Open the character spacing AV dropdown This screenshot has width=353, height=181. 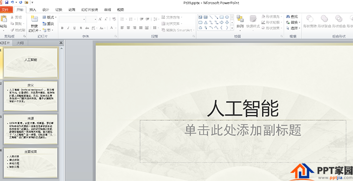pyautogui.click(x=94, y=28)
